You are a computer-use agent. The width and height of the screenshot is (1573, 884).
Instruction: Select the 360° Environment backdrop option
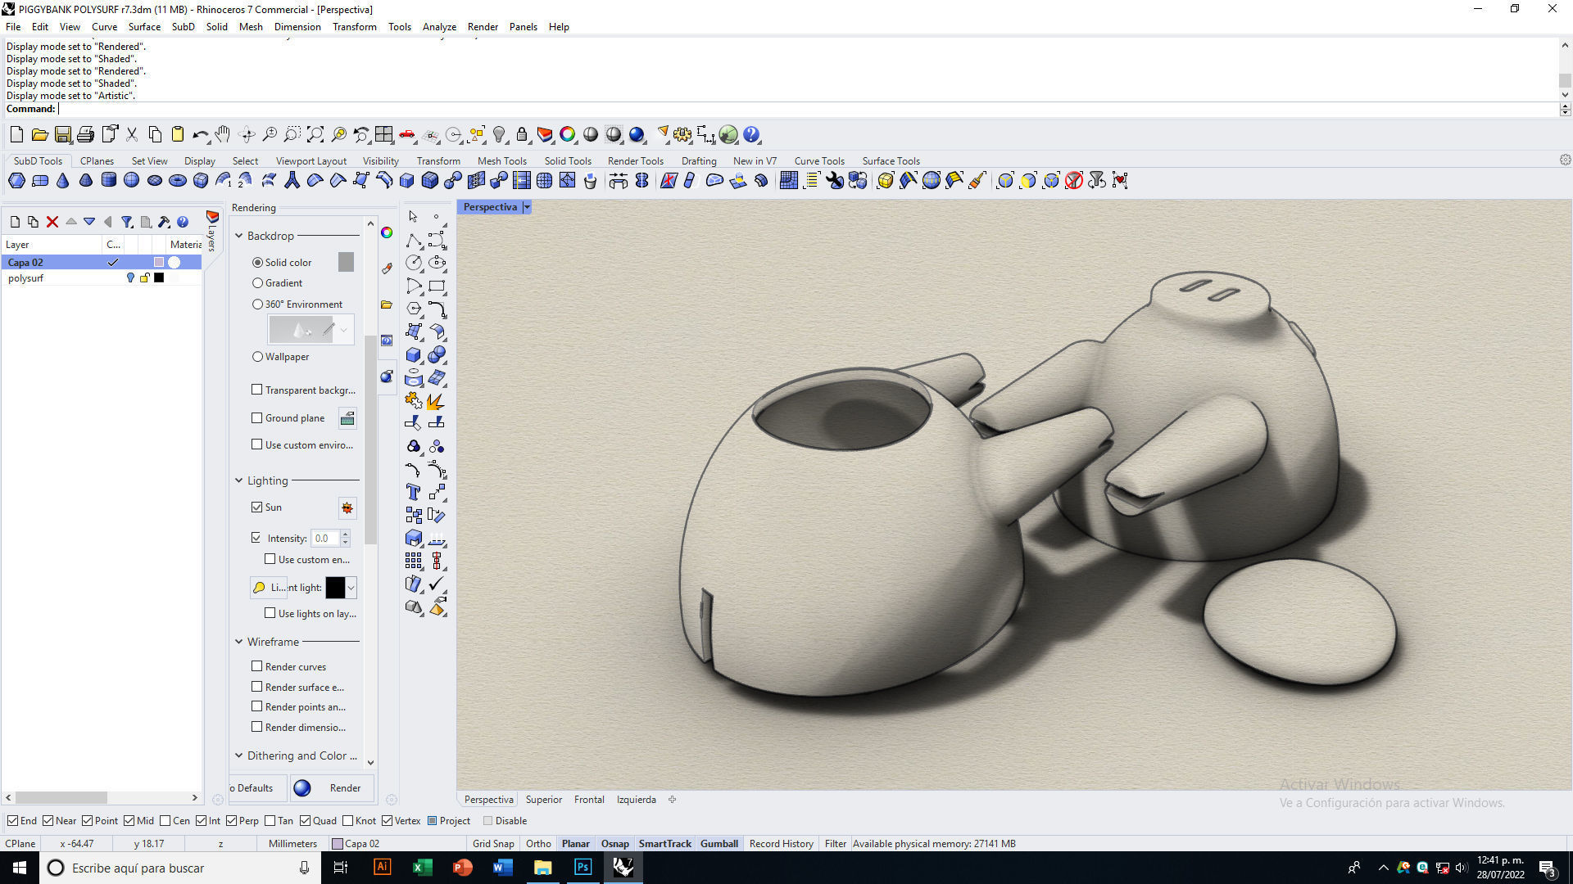258,304
